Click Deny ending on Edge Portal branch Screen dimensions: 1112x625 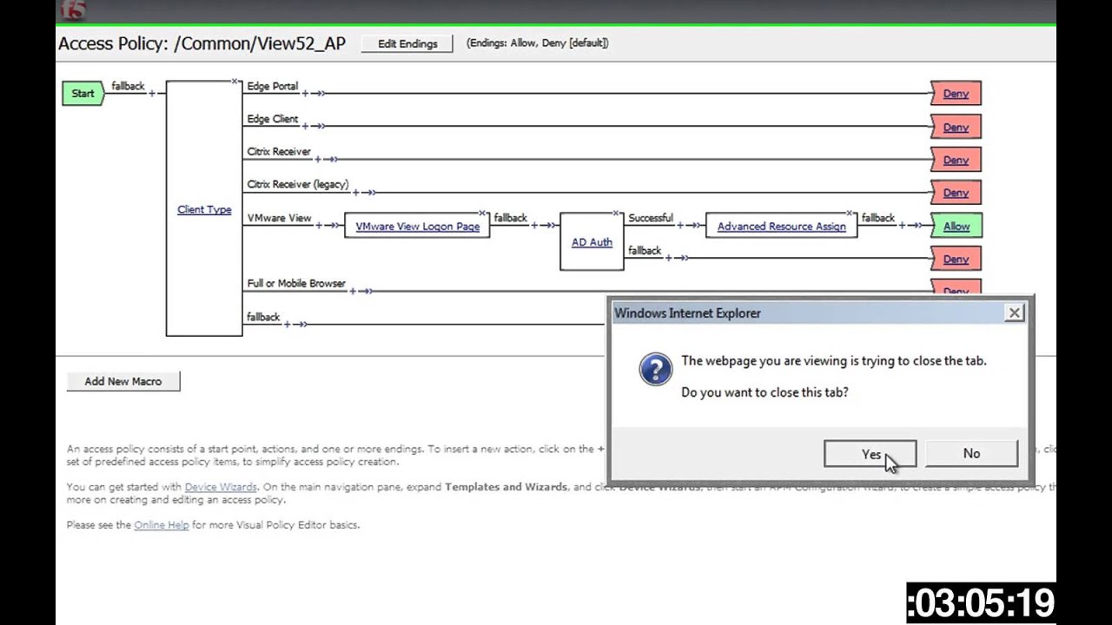click(x=956, y=94)
